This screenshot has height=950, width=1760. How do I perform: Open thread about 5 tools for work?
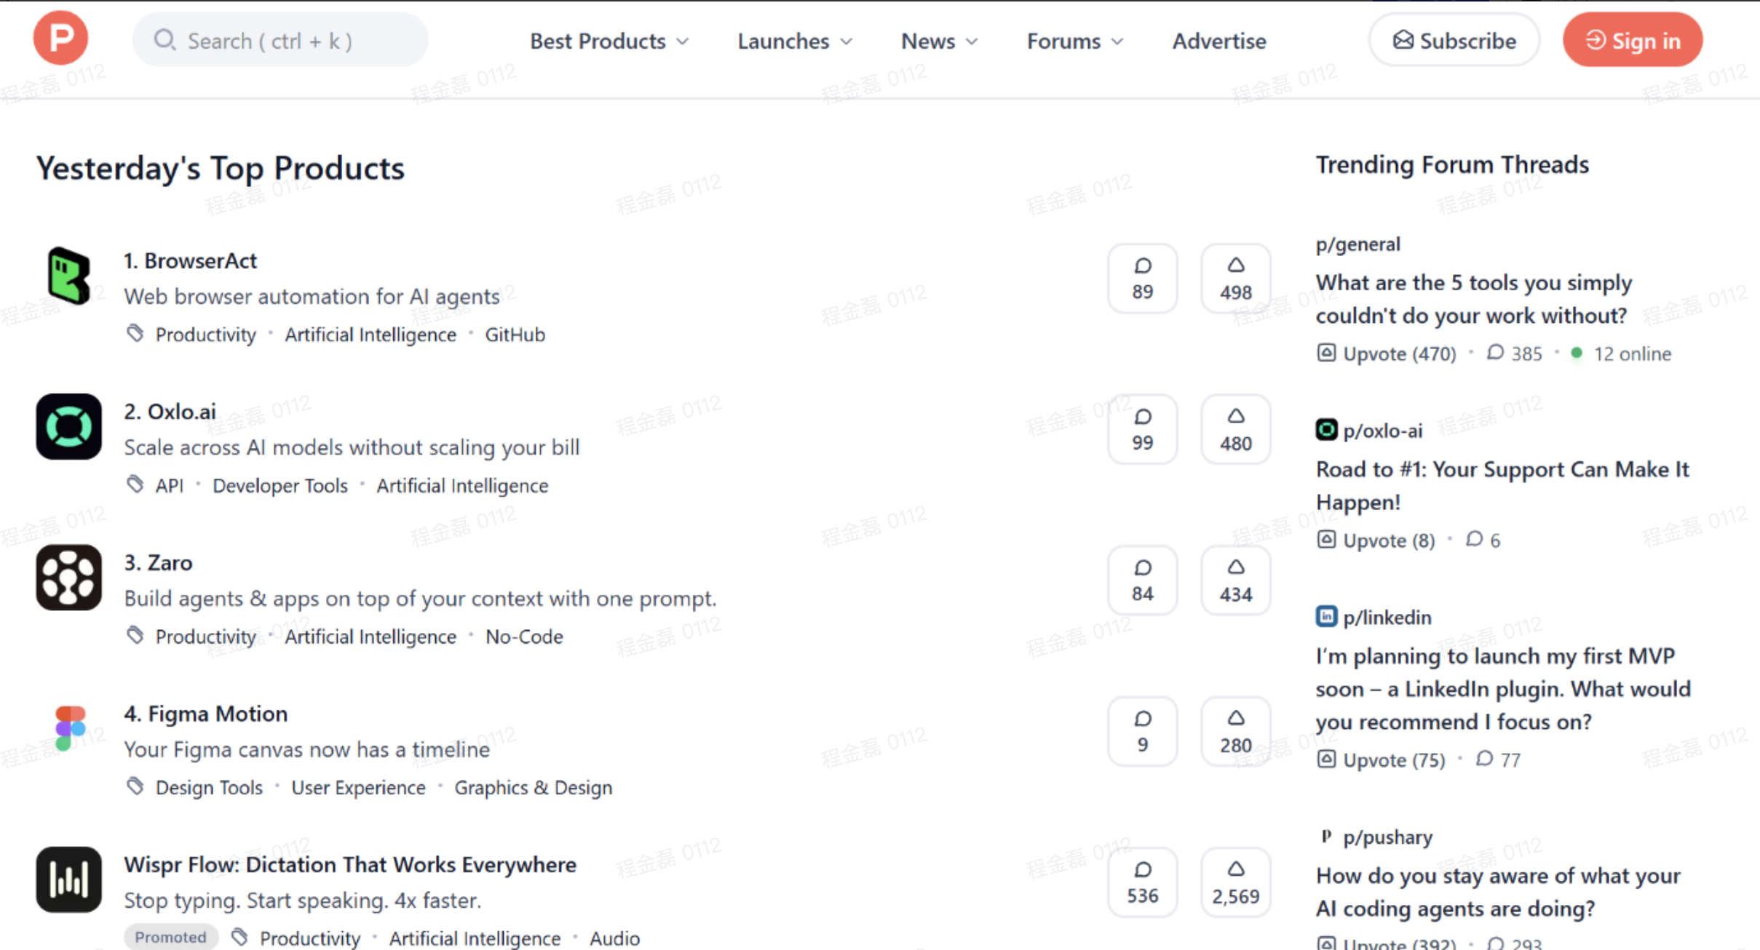click(1474, 299)
